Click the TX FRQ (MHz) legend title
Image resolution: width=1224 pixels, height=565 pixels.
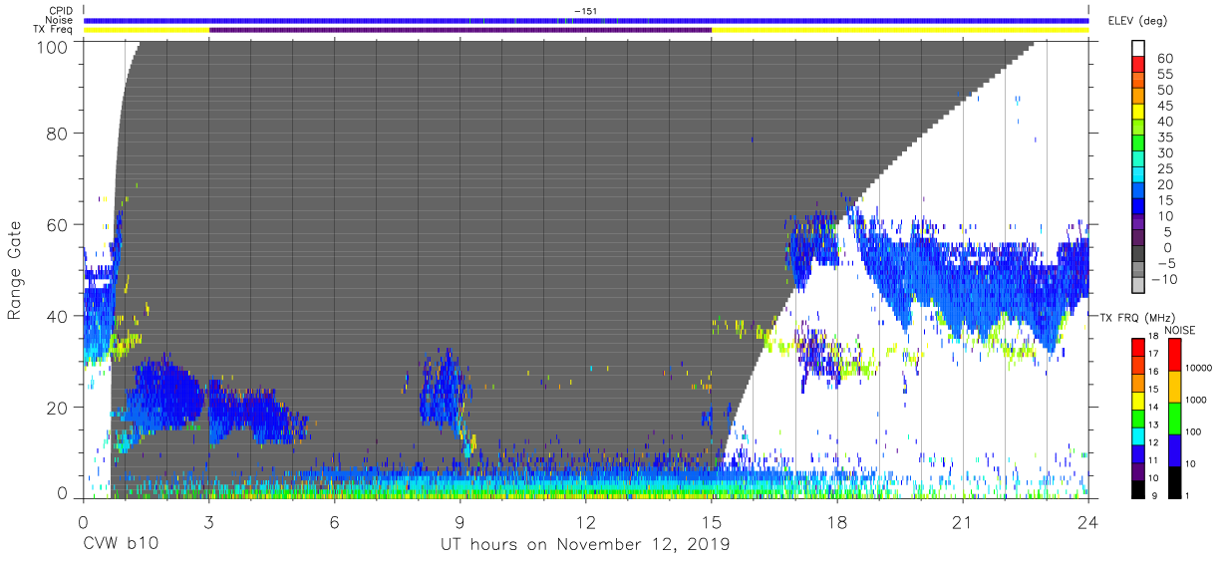pos(1136,317)
